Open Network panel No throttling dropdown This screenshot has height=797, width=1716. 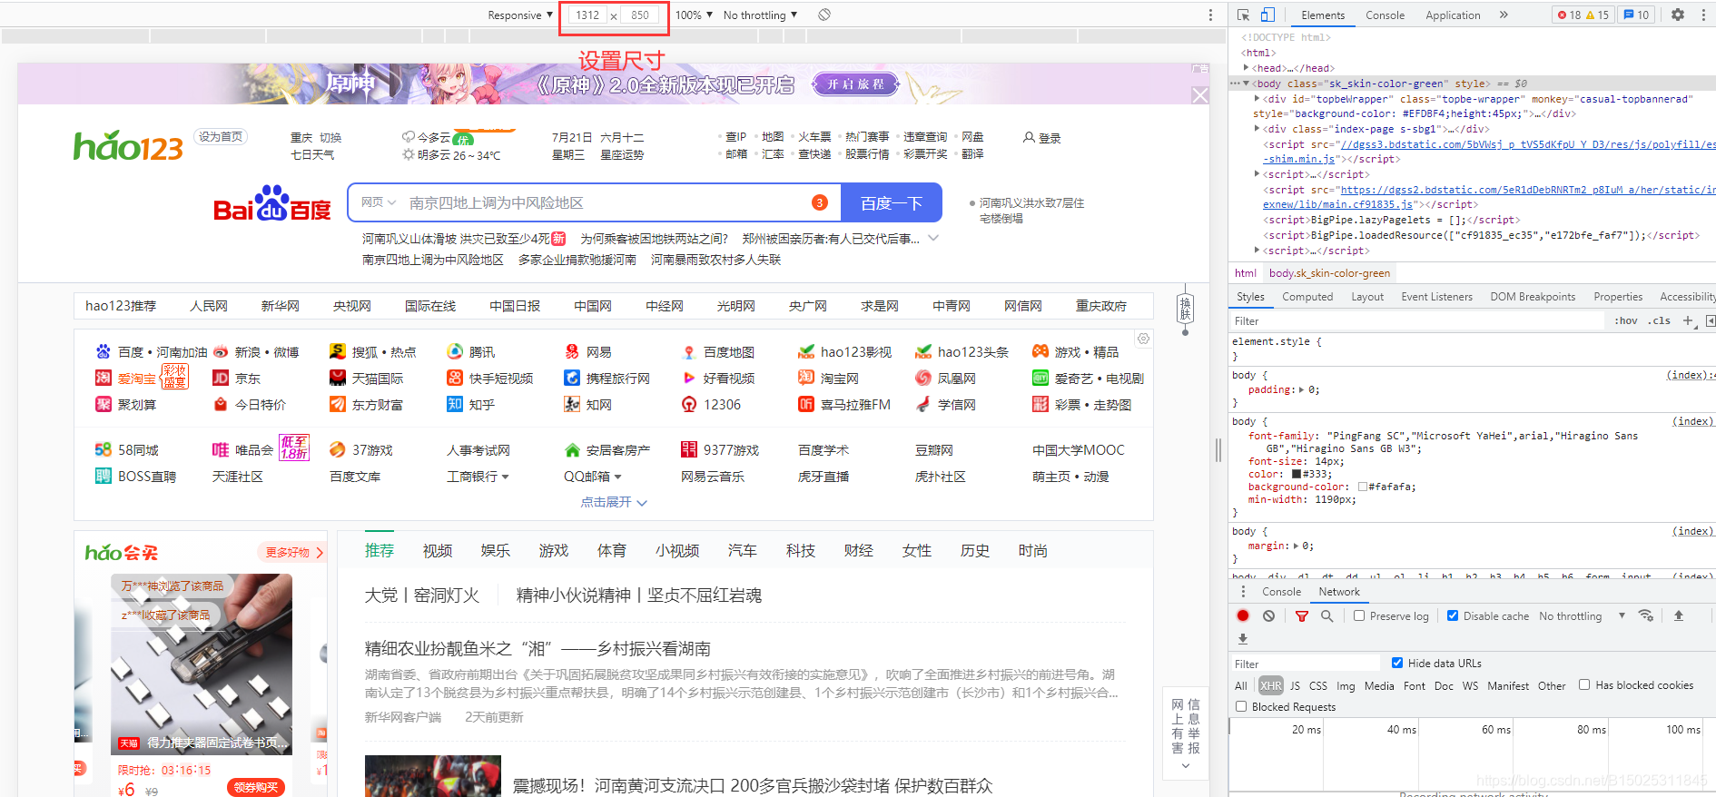(x=1582, y=615)
